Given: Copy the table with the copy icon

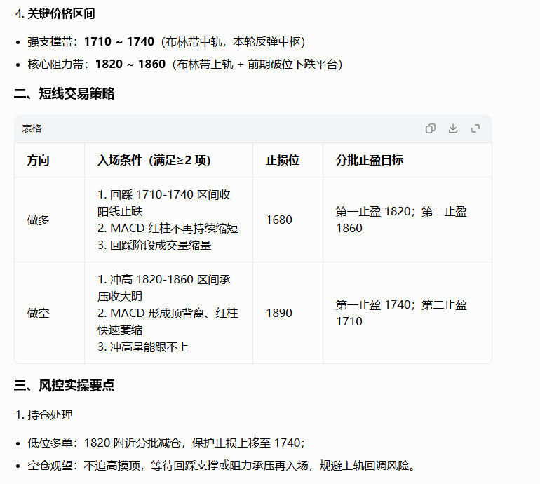Looking at the screenshot, I should 430,128.
